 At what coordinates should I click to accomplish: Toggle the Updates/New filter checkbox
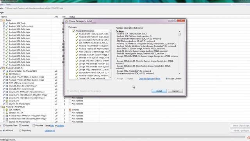[x=4, y=125]
